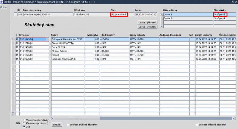Viewport: 238px width, 129px height.
Task: Click the Datum importu column header
Action: pos(203,35)
